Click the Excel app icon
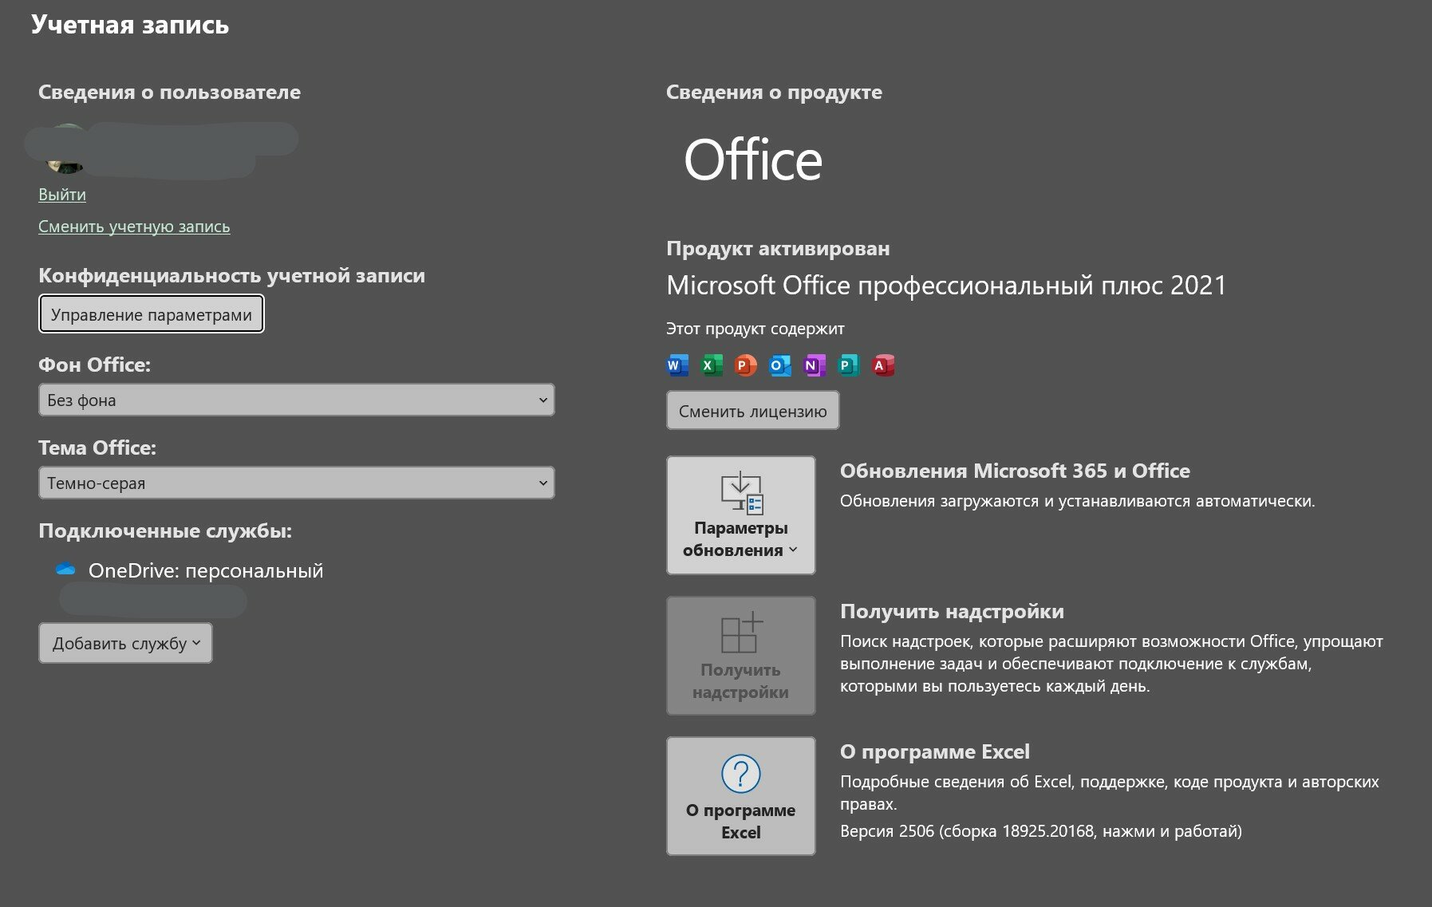Viewport: 1432px width, 907px height. [x=712, y=365]
